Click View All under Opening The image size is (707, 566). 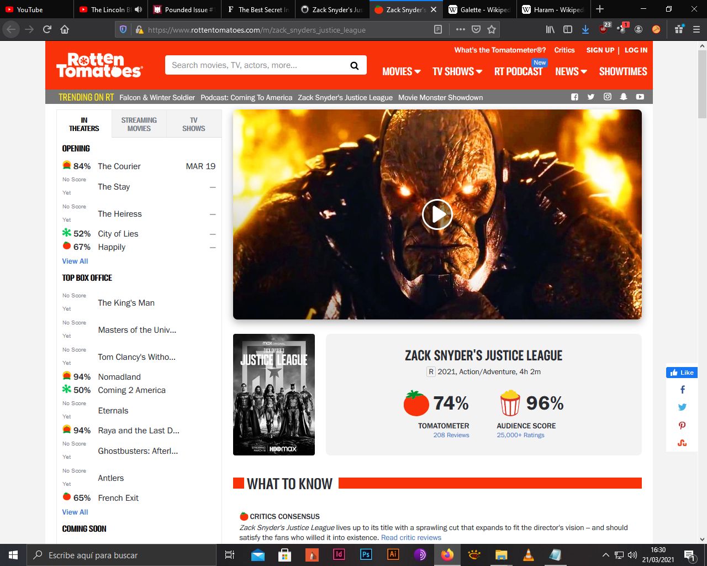[75, 261]
